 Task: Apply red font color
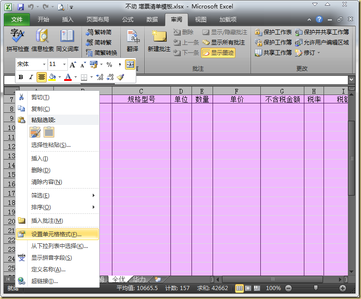point(68,77)
